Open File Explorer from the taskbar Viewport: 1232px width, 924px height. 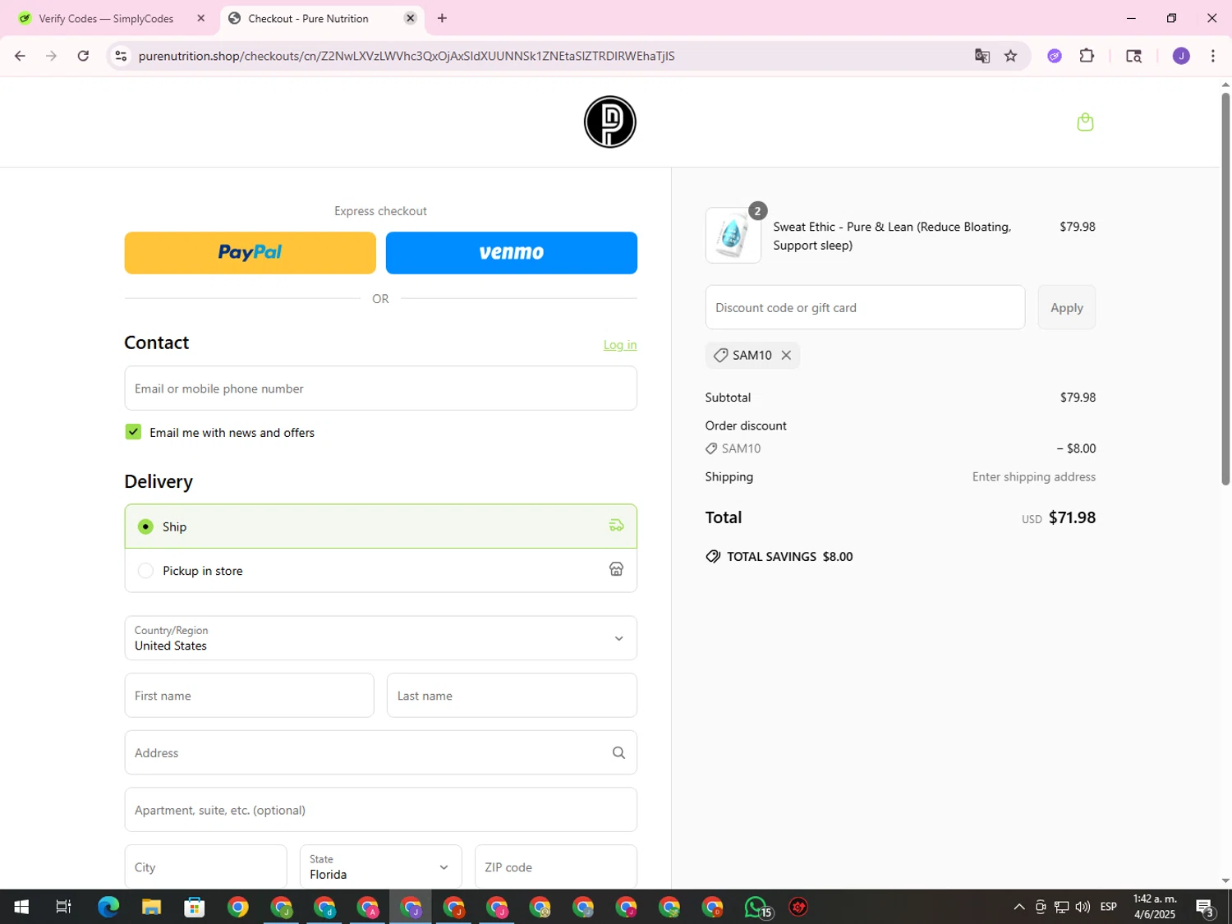point(151,907)
